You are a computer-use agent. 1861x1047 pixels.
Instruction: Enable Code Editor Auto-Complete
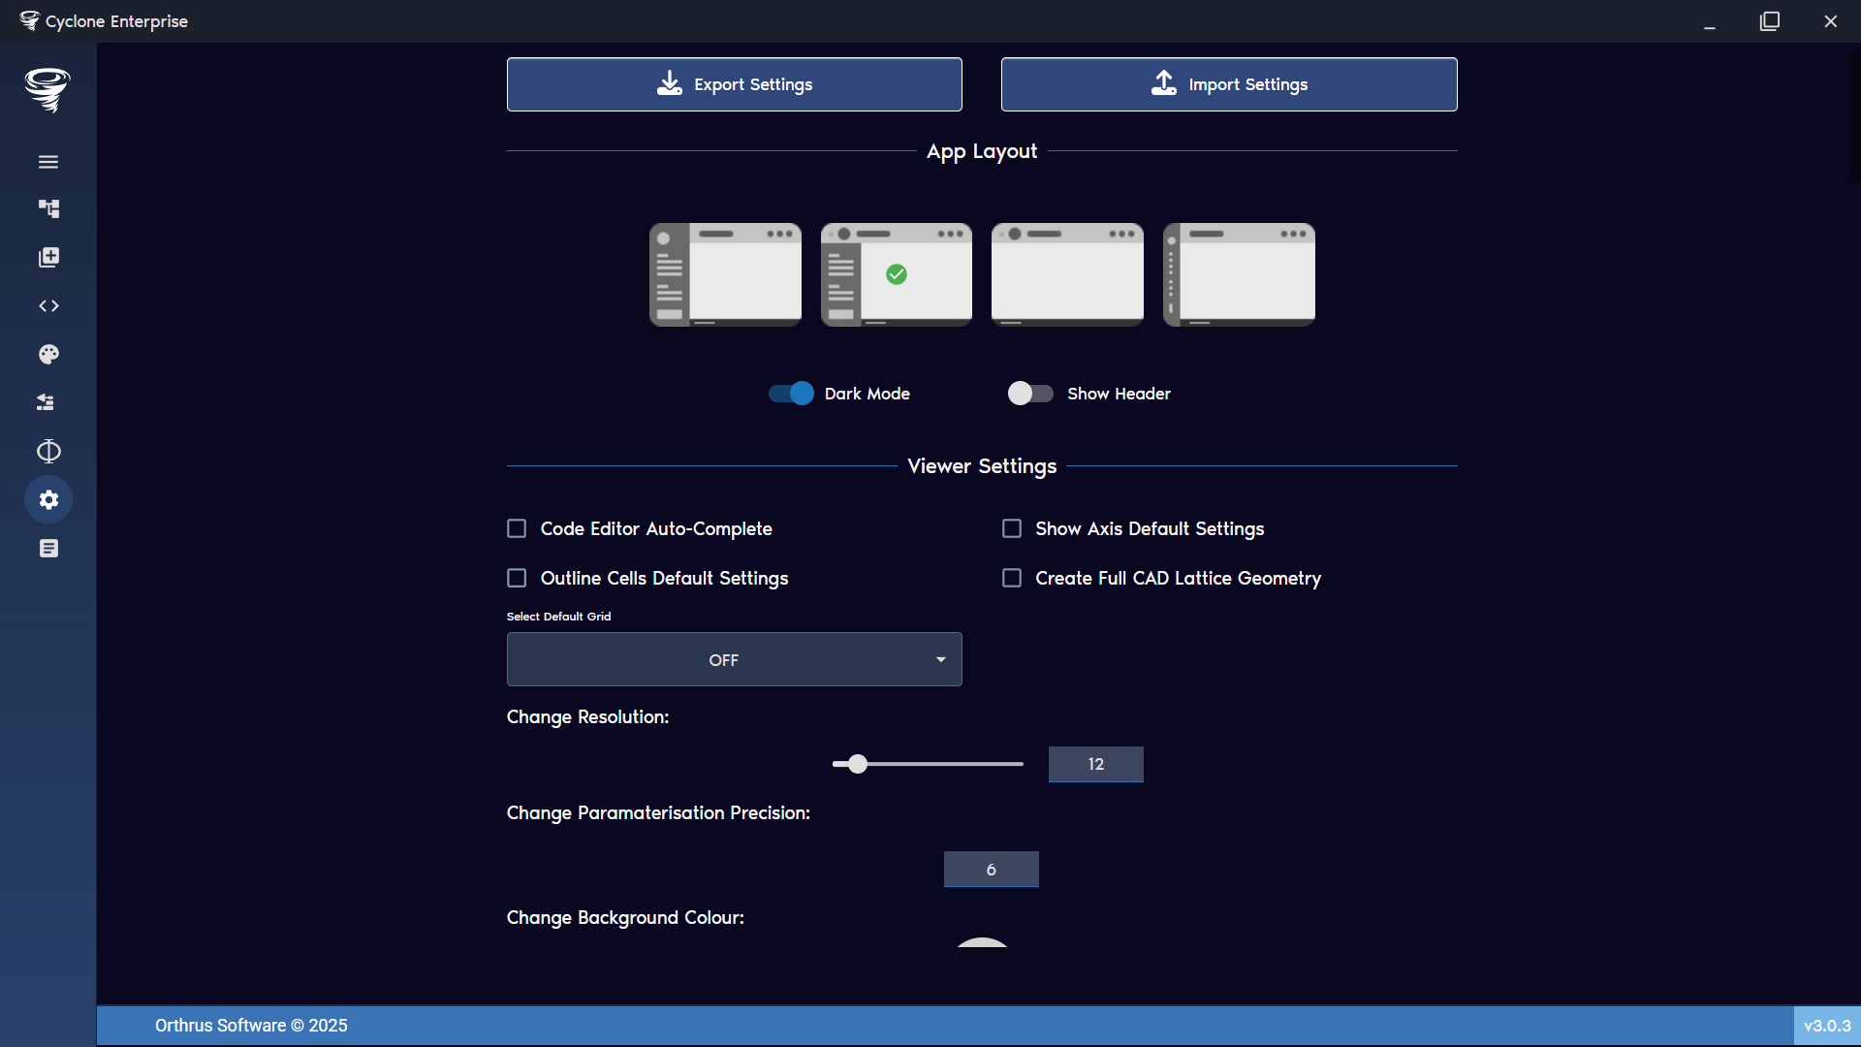[517, 528]
